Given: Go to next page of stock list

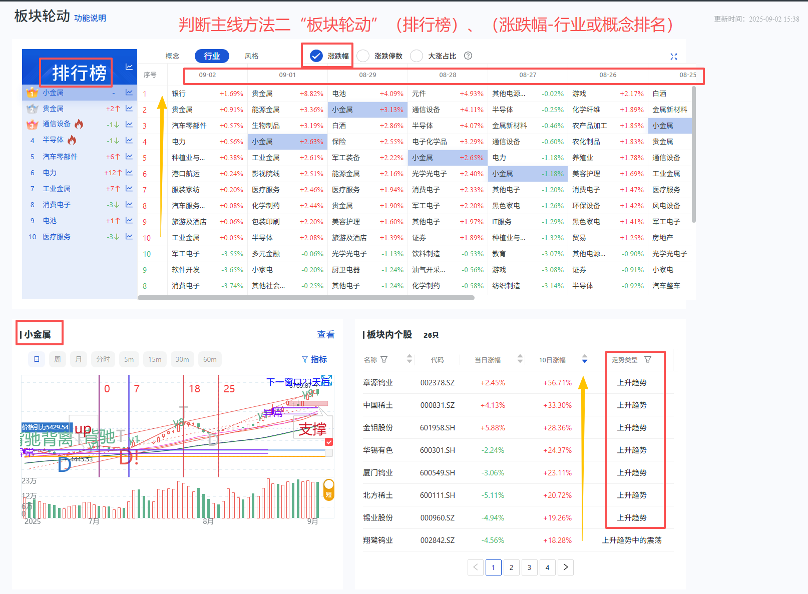Looking at the screenshot, I should [x=566, y=567].
